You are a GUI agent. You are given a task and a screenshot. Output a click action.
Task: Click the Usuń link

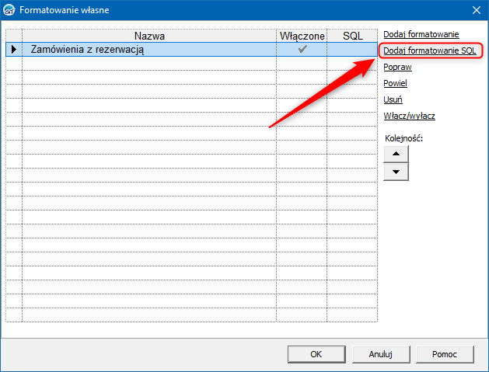point(393,99)
